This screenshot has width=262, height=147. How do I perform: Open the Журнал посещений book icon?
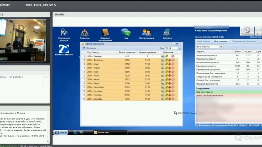[105, 35]
